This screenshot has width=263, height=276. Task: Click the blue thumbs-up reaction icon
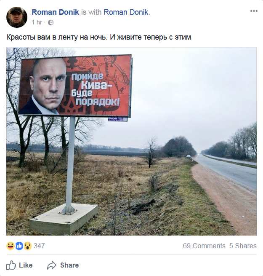19,246
